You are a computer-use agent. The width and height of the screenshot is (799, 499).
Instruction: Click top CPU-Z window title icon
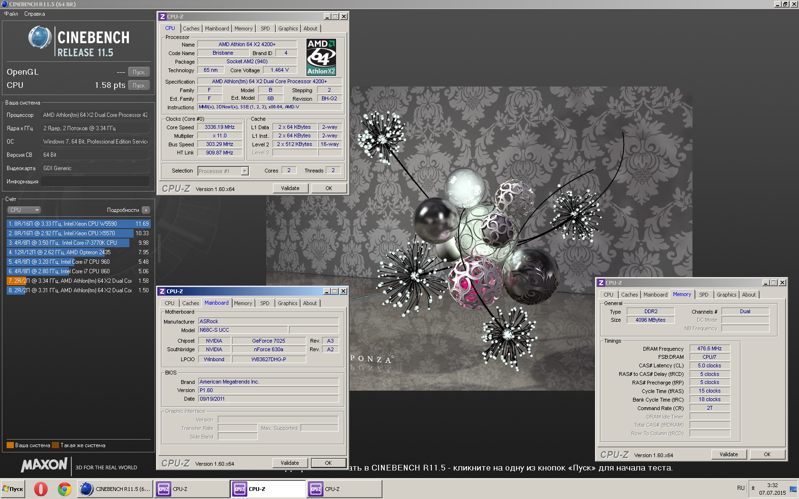tap(162, 17)
